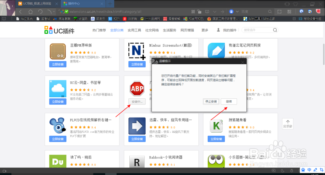Open the download arrow icon in status bar

[x=292, y=171]
